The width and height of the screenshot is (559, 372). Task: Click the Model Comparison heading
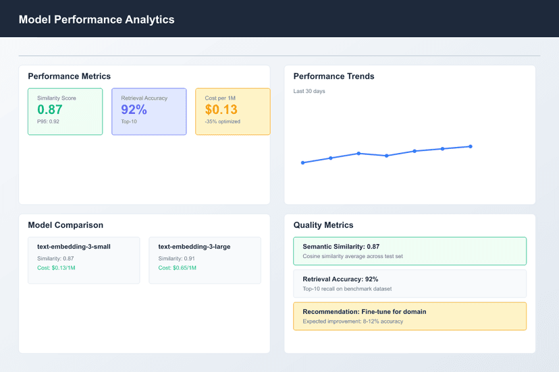click(65, 225)
